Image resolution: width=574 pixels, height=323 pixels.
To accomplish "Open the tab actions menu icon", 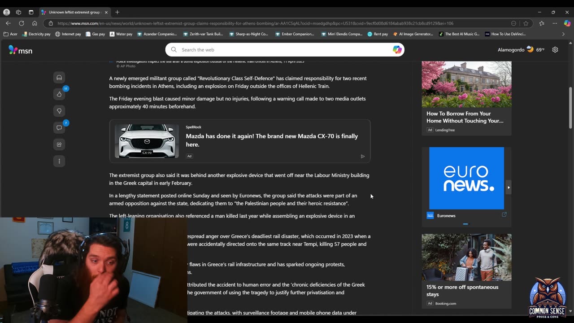I will click(31, 12).
